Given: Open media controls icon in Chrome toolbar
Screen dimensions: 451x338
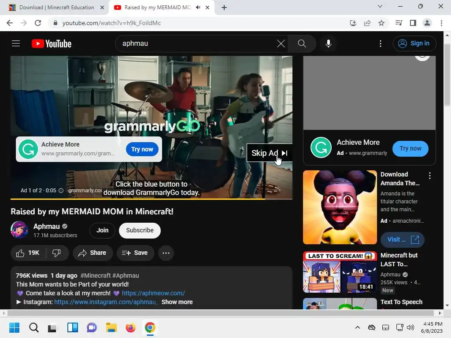Looking at the screenshot, I should point(399,23).
